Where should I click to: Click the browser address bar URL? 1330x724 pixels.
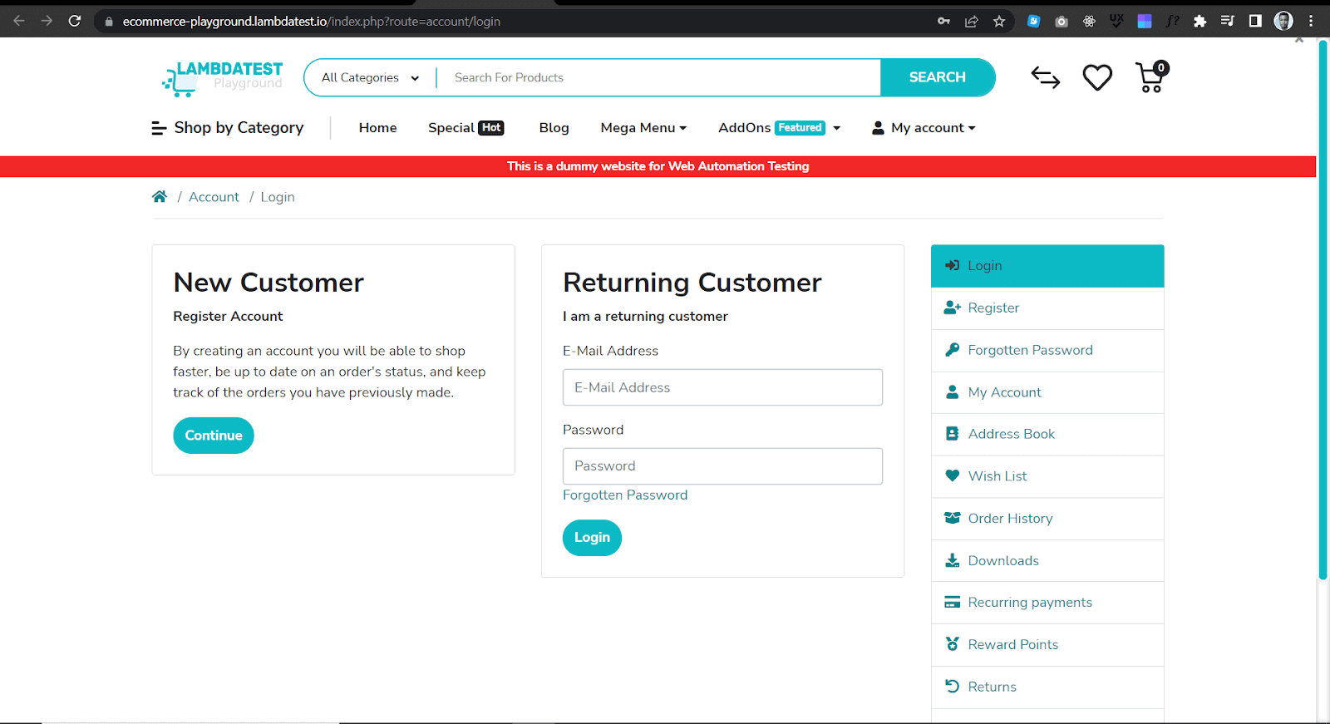point(312,22)
